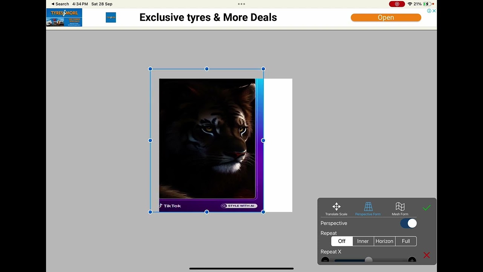Click the "Repeat X" label text
This screenshot has width=483, height=272.
tap(331, 252)
